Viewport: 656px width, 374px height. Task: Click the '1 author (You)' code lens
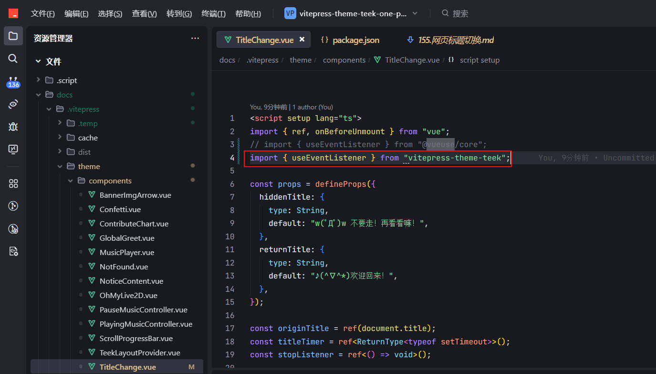312,107
